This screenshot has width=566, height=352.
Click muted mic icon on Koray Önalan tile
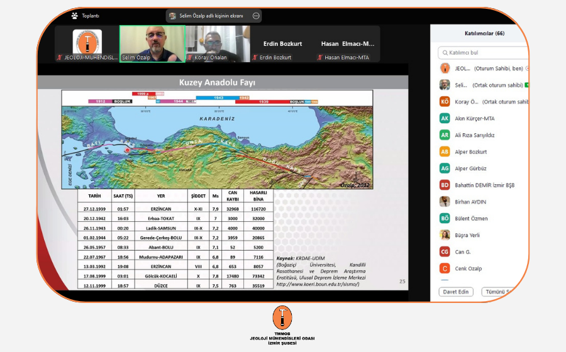[x=191, y=58]
